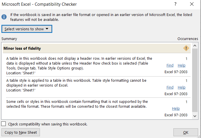Click the summary list vertical scrollbar thumb
Image resolution: width=201 pixels, height=138 pixels.
pos(195,80)
